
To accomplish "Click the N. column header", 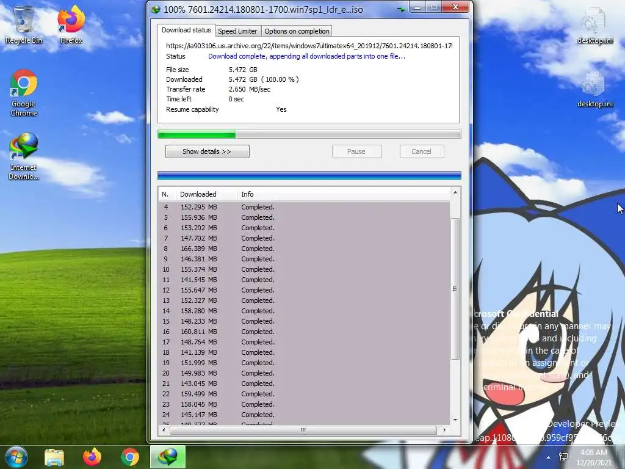I will 167,194.
